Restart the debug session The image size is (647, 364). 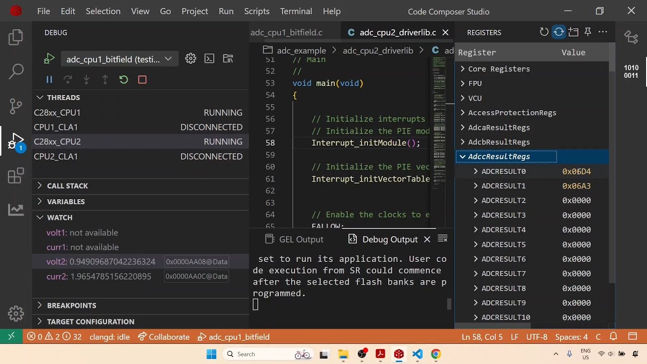click(x=124, y=80)
